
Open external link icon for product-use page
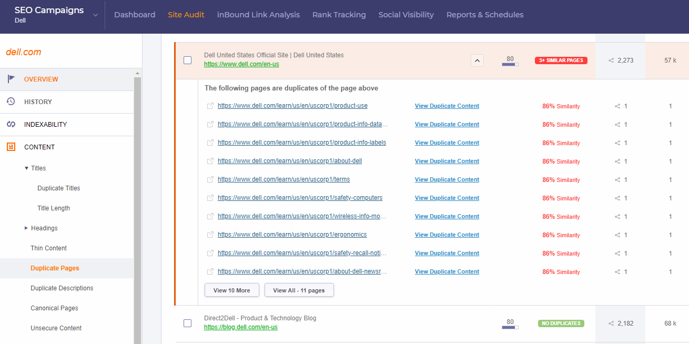pos(210,106)
